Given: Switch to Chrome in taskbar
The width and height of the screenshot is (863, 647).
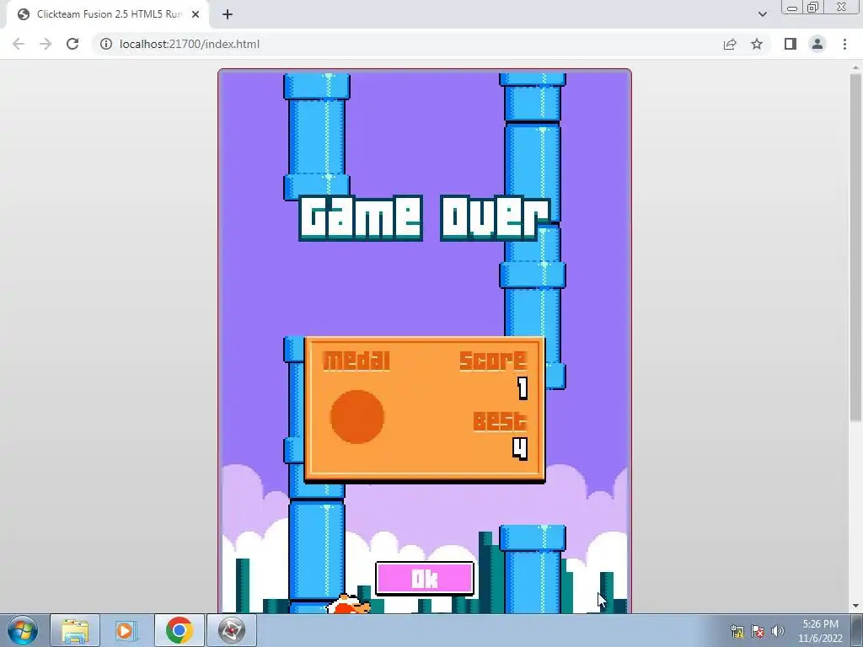Looking at the screenshot, I should coord(179,630).
